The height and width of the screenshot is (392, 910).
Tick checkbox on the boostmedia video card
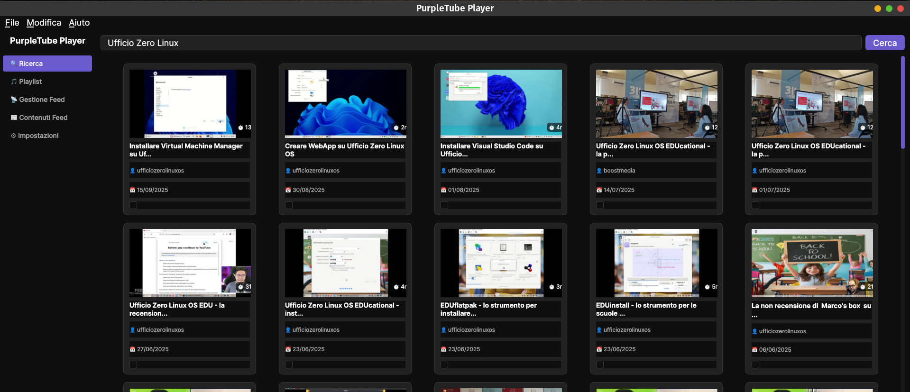tap(600, 205)
